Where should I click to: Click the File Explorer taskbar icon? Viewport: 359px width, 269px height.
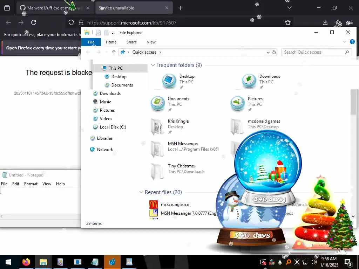pyautogui.click(x=43, y=262)
